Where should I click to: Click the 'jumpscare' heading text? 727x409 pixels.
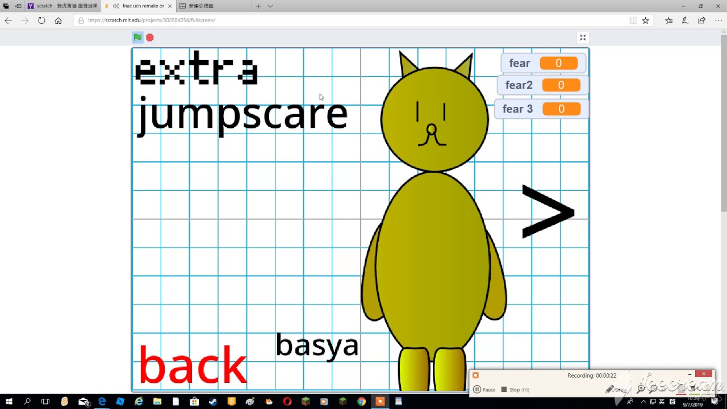243,116
